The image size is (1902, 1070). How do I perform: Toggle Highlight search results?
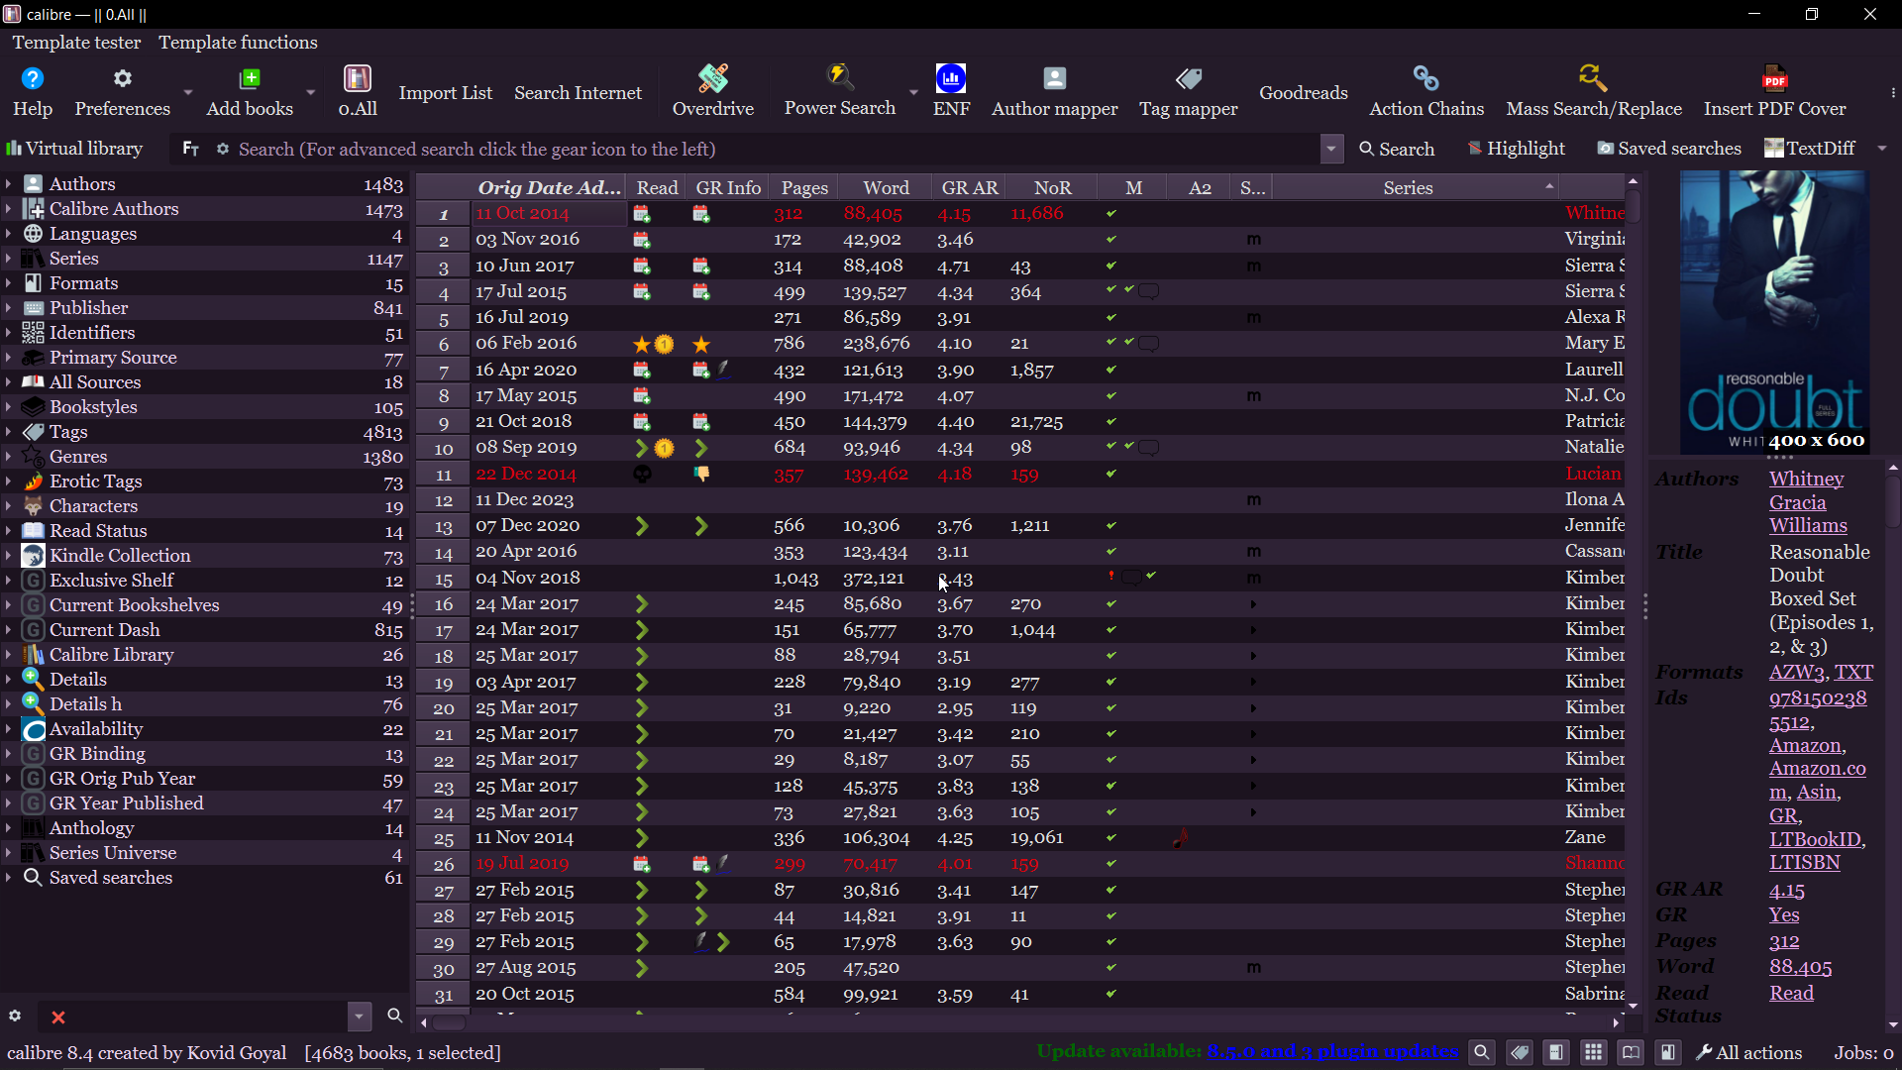pos(1516,149)
